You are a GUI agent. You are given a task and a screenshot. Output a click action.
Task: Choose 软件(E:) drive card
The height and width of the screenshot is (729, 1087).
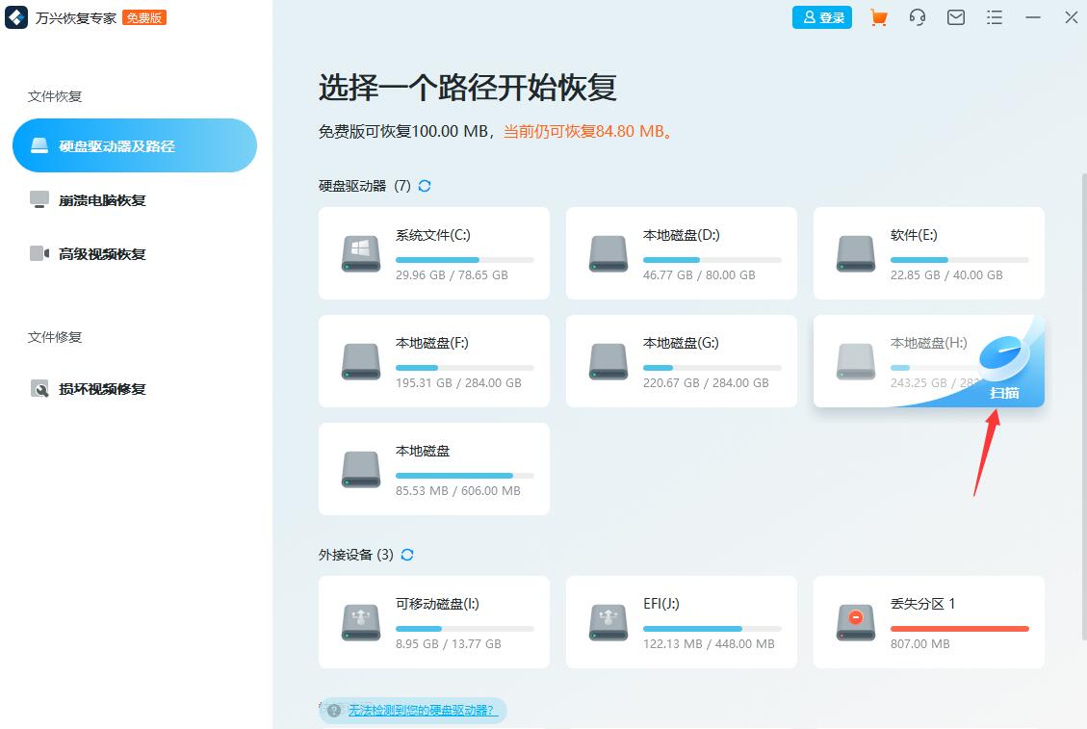928,253
